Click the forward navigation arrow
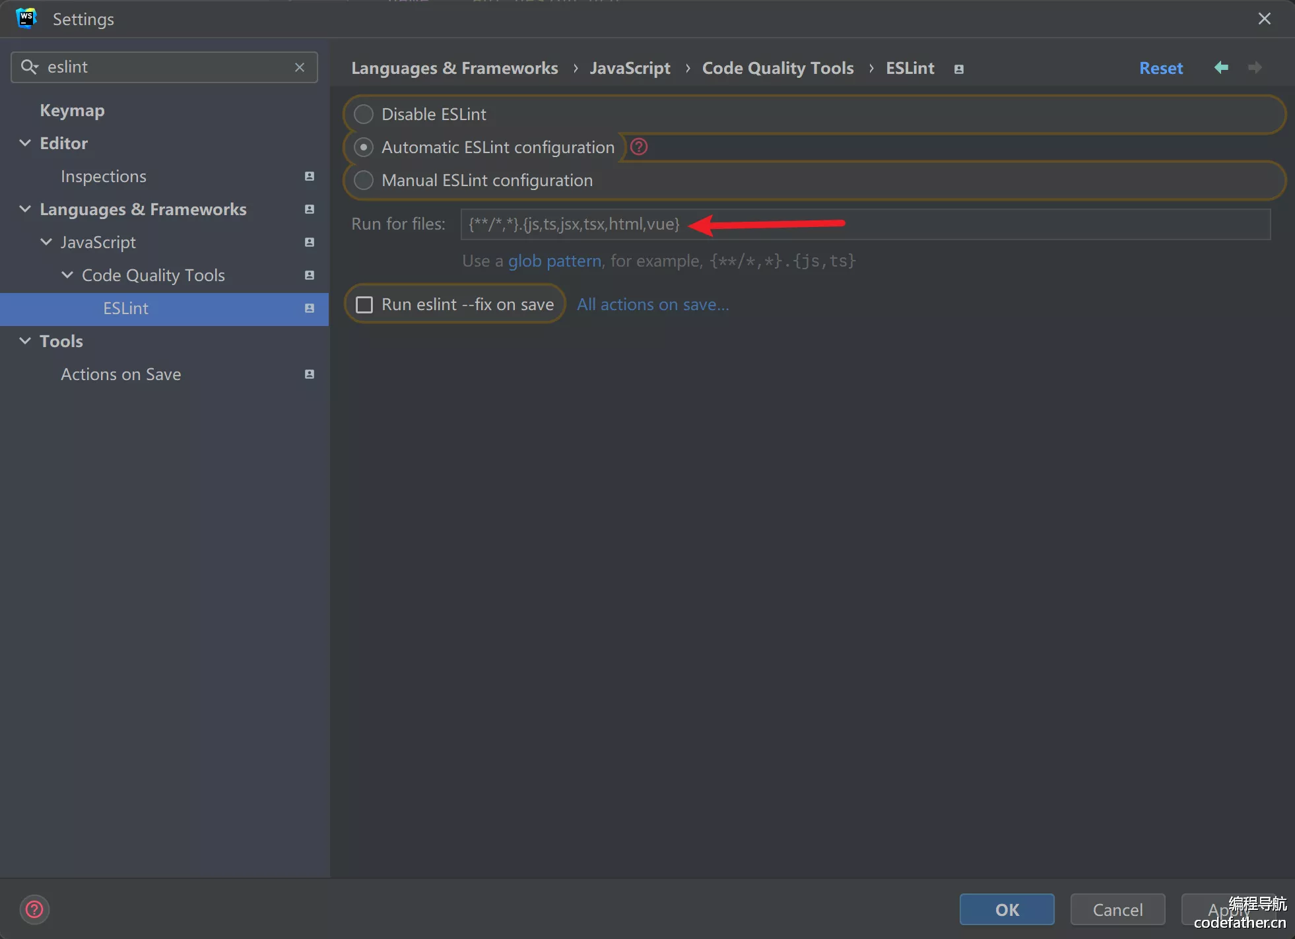The width and height of the screenshot is (1295, 939). (x=1255, y=67)
